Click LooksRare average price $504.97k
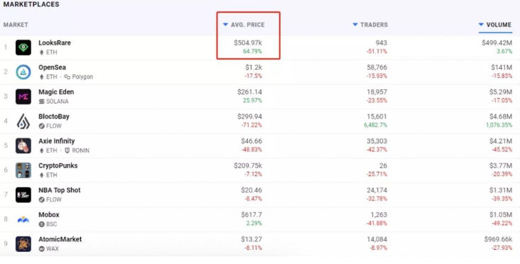Image resolution: width=520 pixels, height=264 pixels. pos(248,43)
